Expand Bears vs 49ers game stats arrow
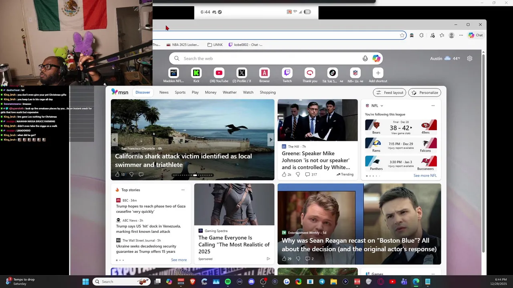The width and height of the screenshot is (513, 288). pos(411,128)
